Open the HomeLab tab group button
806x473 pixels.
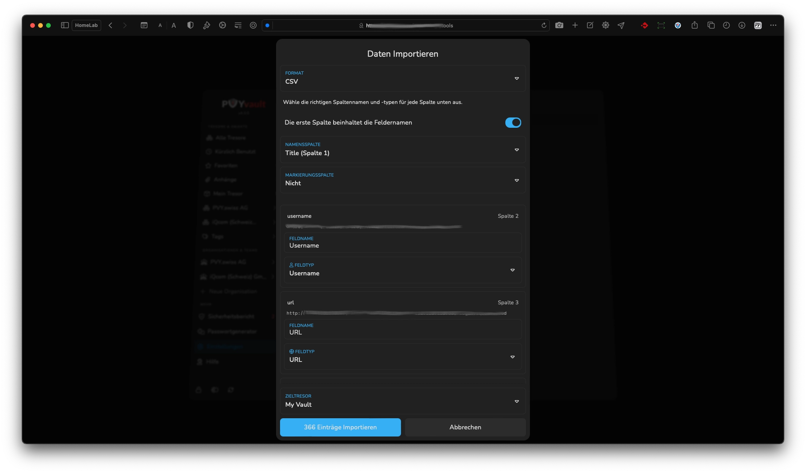86,25
